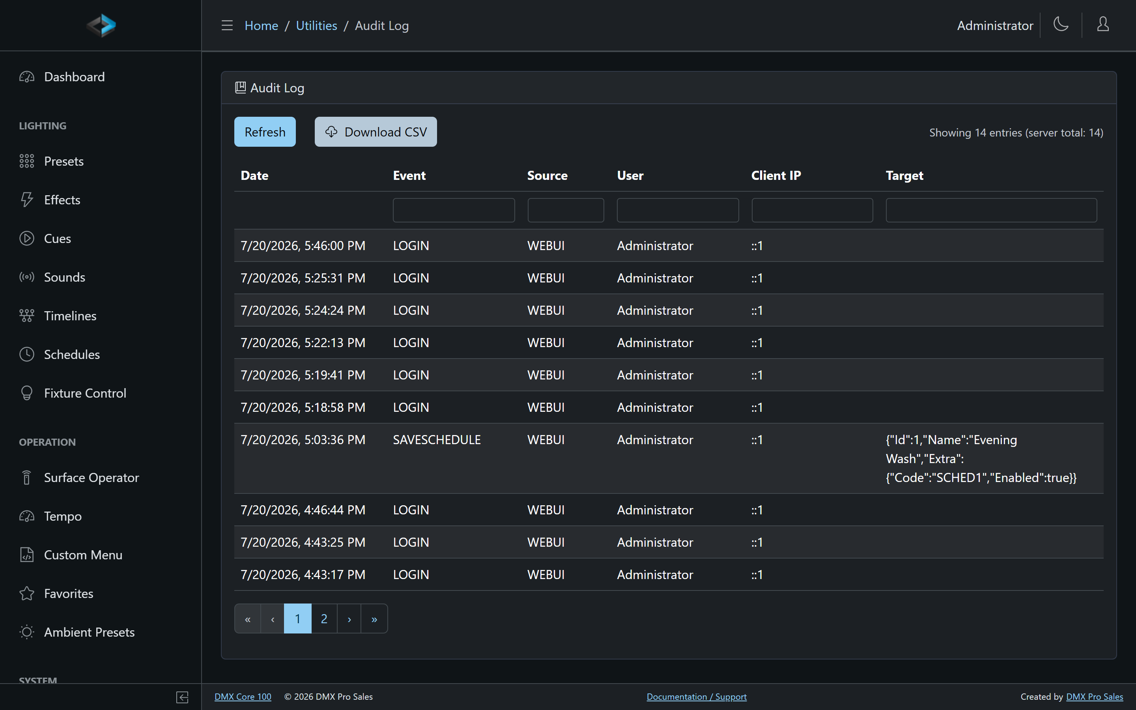Click the Surface Operator icon
The height and width of the screenshot is (710, 1136).
point(27,478)
